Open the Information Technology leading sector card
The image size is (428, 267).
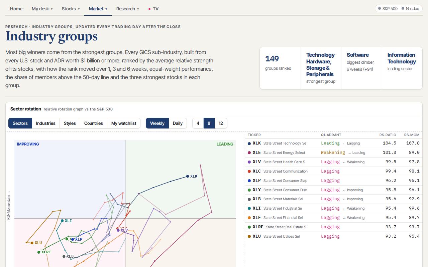pos(402,68)
